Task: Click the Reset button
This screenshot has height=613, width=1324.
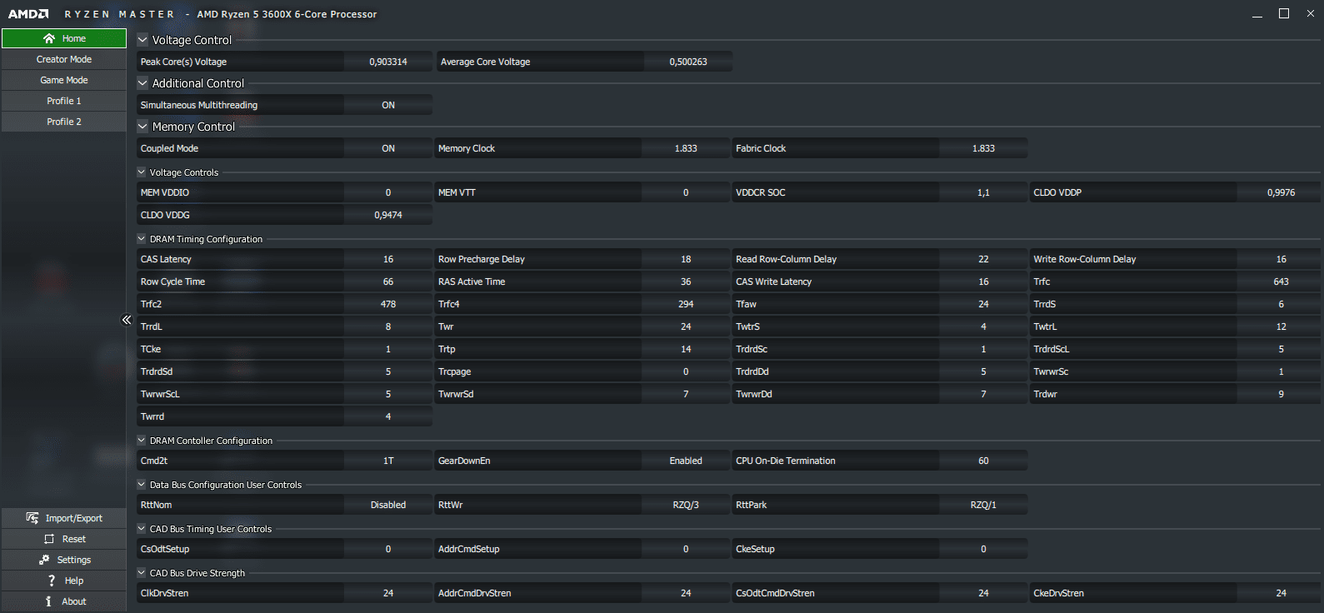Action: [64, 539]
